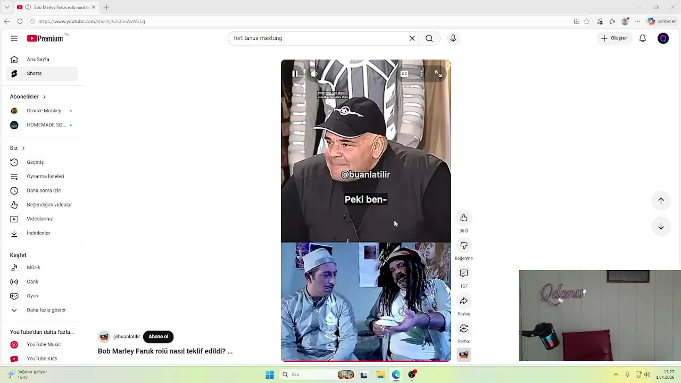This screenshot has width=681, height=383.
Task: Dislike this Short (Beğenme)
Action: [464, 245]
